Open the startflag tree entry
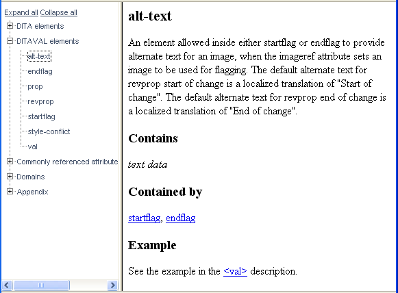This screenshot has width=398, height=293. tap(41, 116)
